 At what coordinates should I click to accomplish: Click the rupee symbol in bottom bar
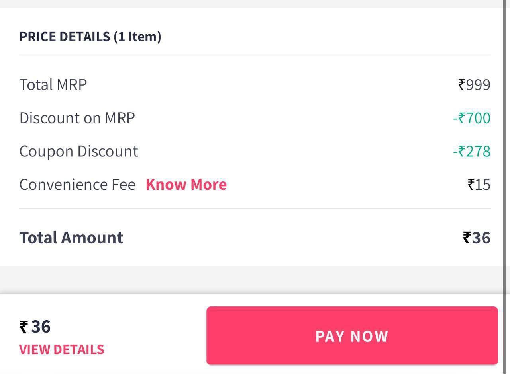click(x=24, y=327)
